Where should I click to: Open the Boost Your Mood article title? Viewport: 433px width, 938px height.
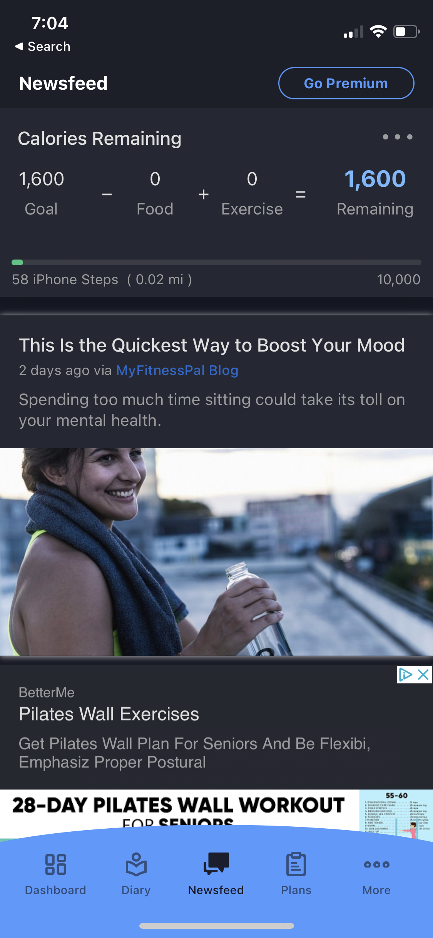212,345
